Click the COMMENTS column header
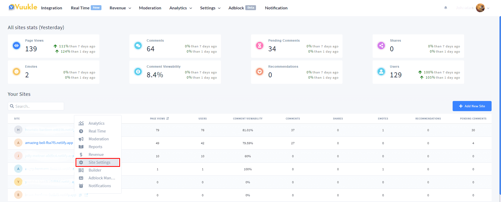This screenshot has width=501, height=202. 293,118
